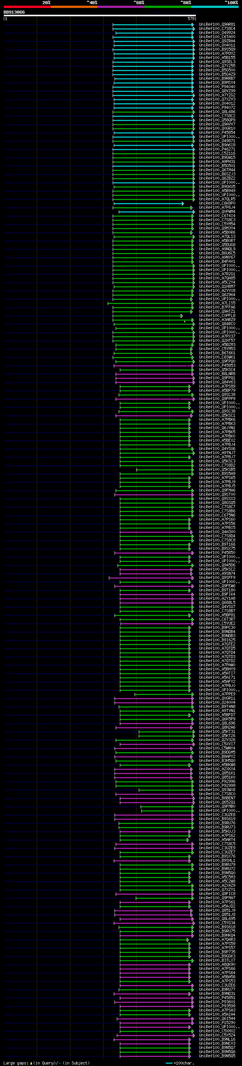The image size is (242, 1066).
Task: Select the UniRef100_P45853 label
Action: (217, 365)
